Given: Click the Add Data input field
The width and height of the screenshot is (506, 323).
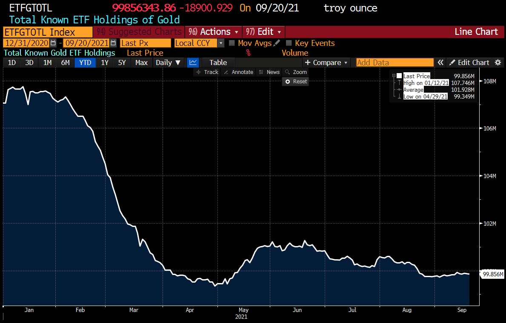Looking at the screenshot, I should click(x=395, y=62).
